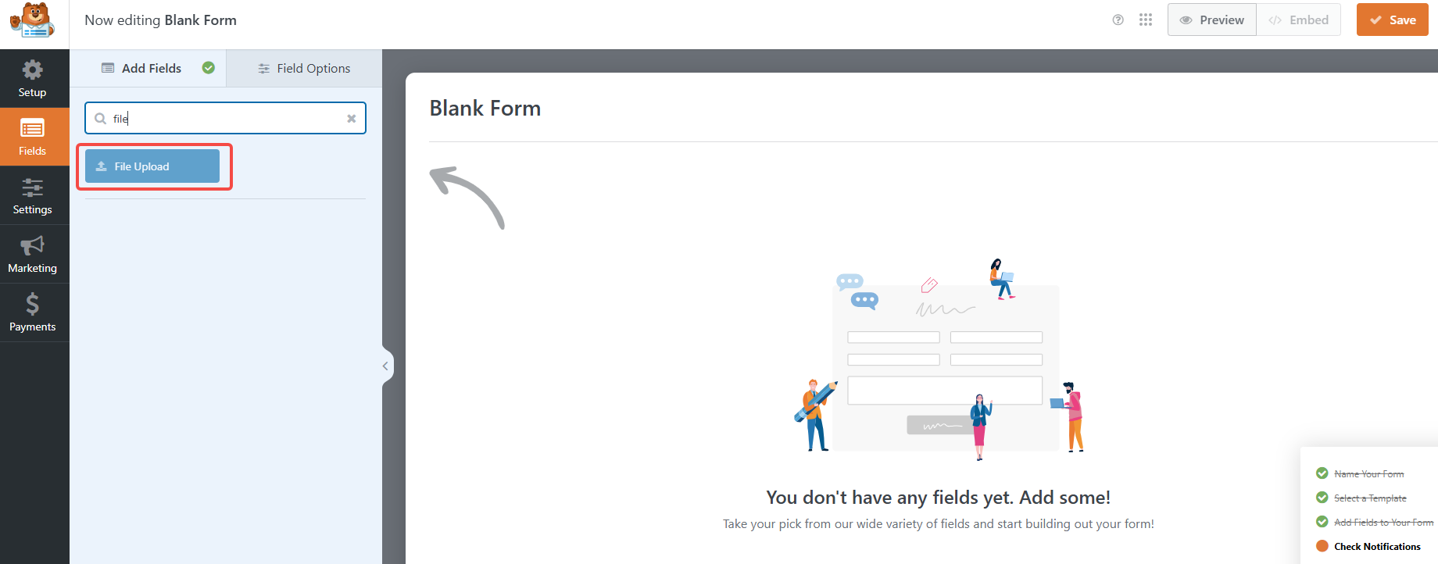1438x564 pixels.
Task: Click the help question mark icon
Action: (1118, 20)
